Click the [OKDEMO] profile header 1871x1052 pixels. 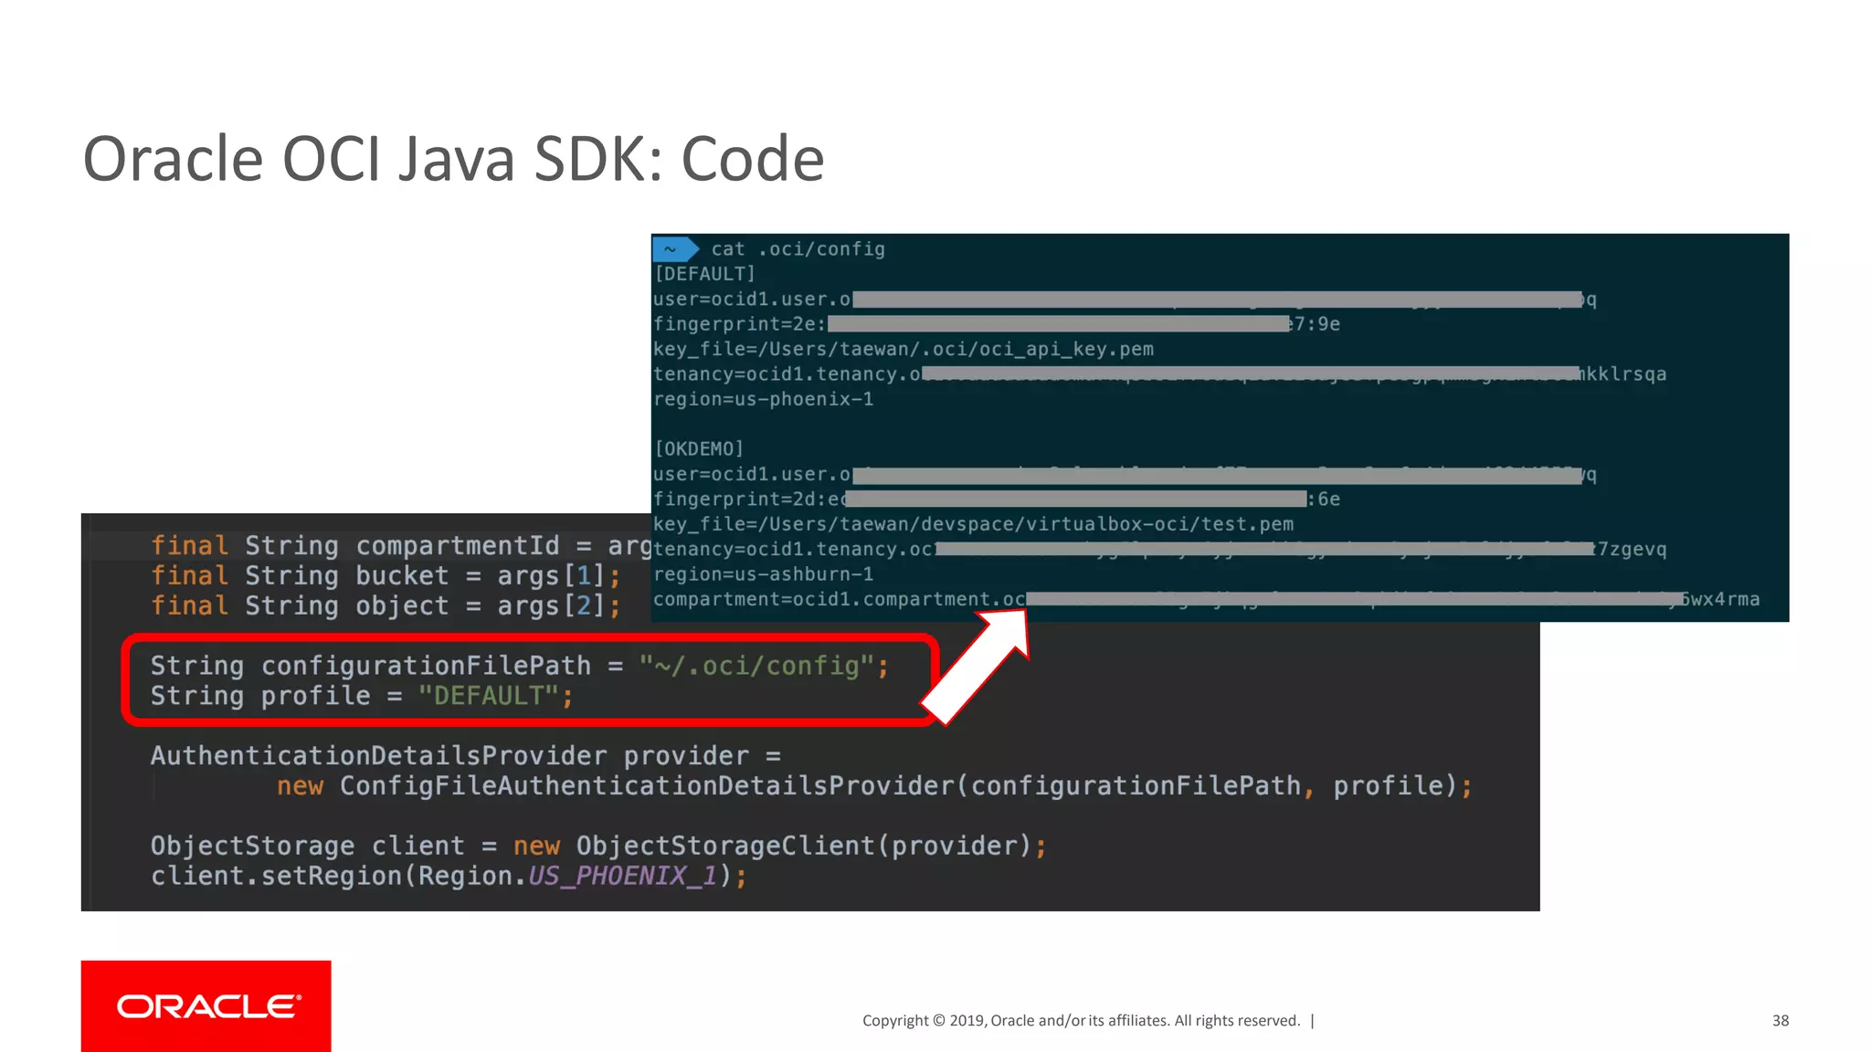(699, 449)
